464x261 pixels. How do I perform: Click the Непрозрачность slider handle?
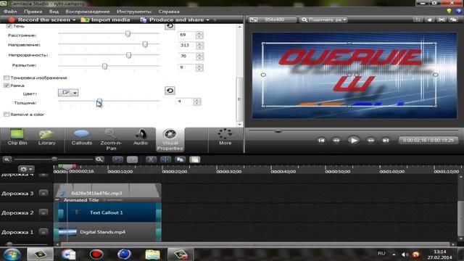pyautogui.click(x=129, y=55)
